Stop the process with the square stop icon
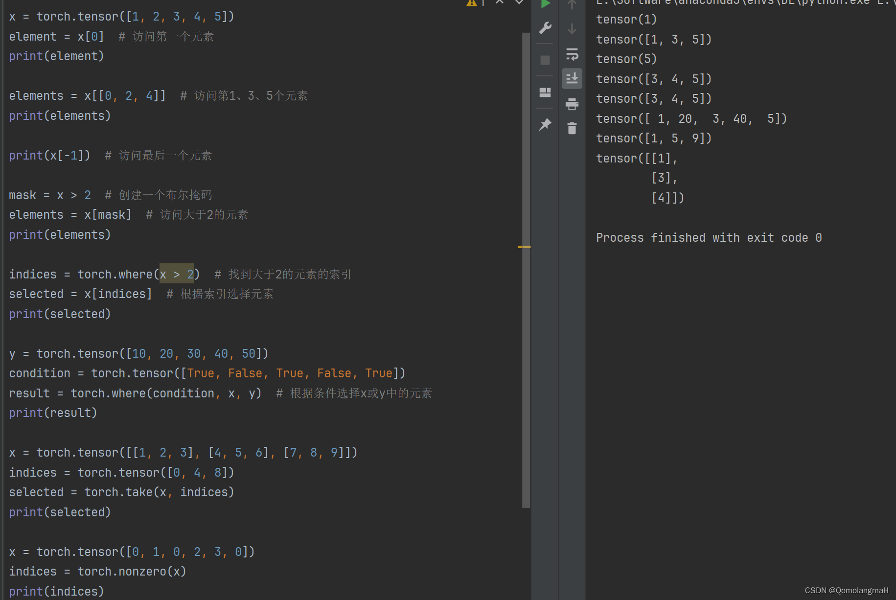Image resolution: width=896 pixels, height=600 pixels. [545, 60]
